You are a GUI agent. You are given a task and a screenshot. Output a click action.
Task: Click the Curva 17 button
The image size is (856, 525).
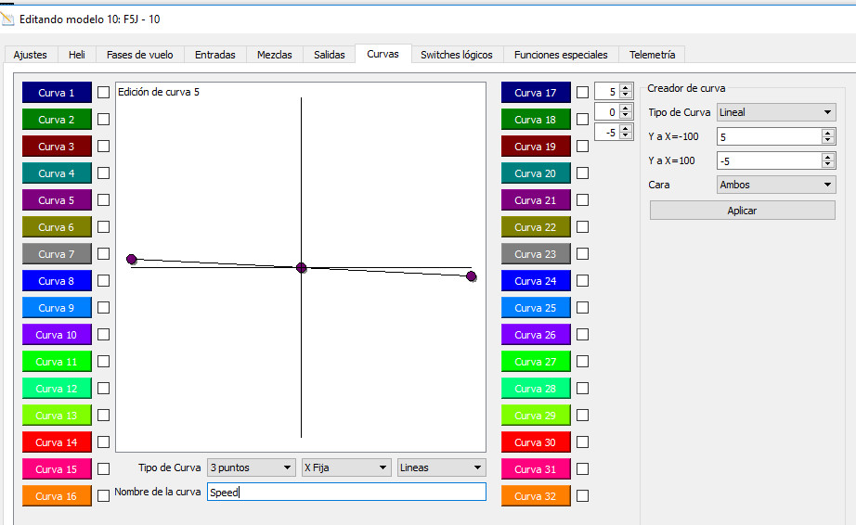pos(536,93)
